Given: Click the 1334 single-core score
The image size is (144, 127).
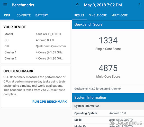Looking at the screenshot, I should [108, 40].
